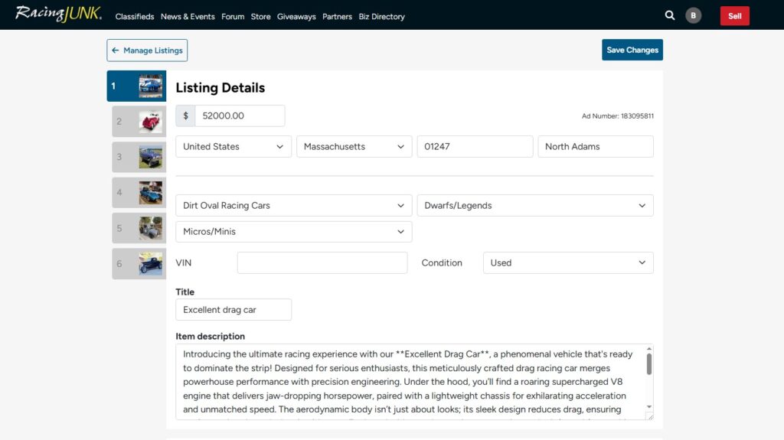
Task: Open Classifieds menu
Action: click(x=135, y=17)
